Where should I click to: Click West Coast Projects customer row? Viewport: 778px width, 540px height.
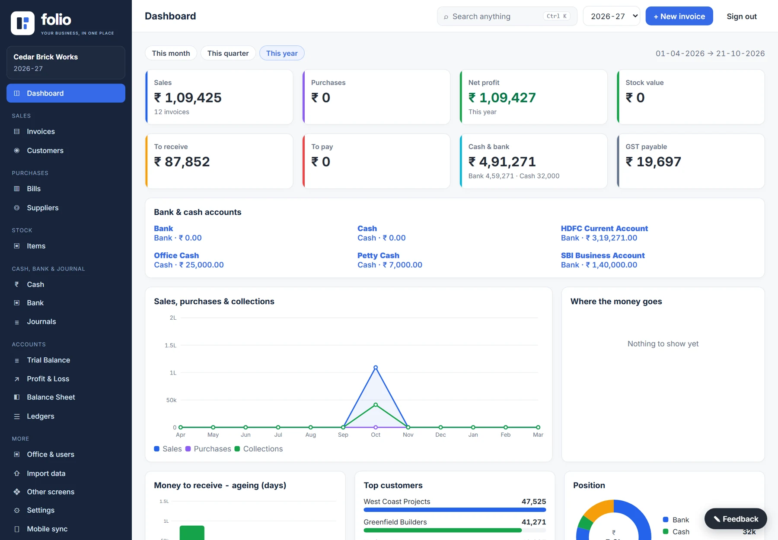[x=455, y=505]
